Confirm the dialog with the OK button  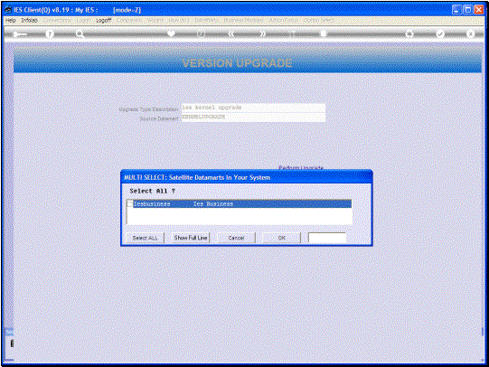tap(282, 238)
